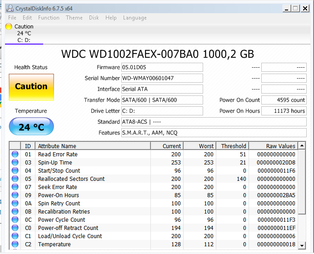The width and height of the screenshot is (314, 254).
Task: Open the Help menu
Action: pyautogui.click(x=111, y=18)
